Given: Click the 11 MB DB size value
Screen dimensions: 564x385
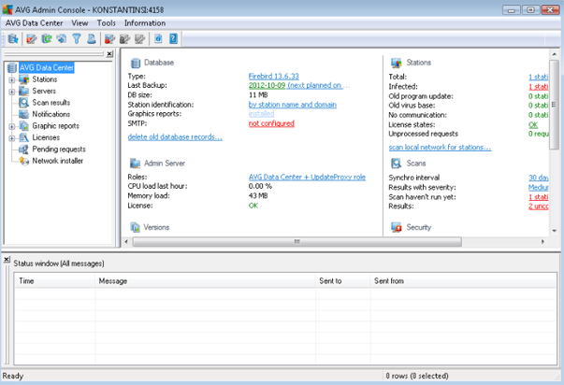Looking at the screenshot, I should pos(258,95).
